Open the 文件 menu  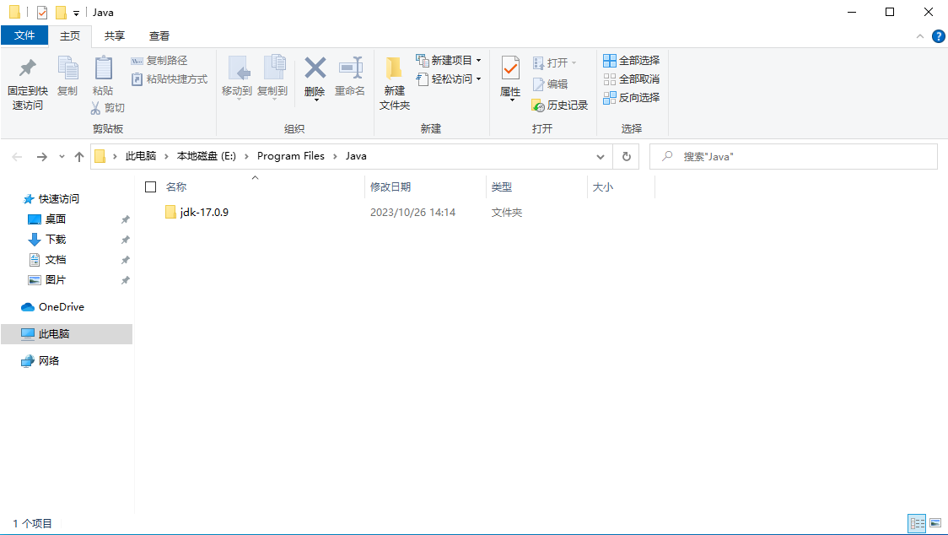tap(25, 36)
